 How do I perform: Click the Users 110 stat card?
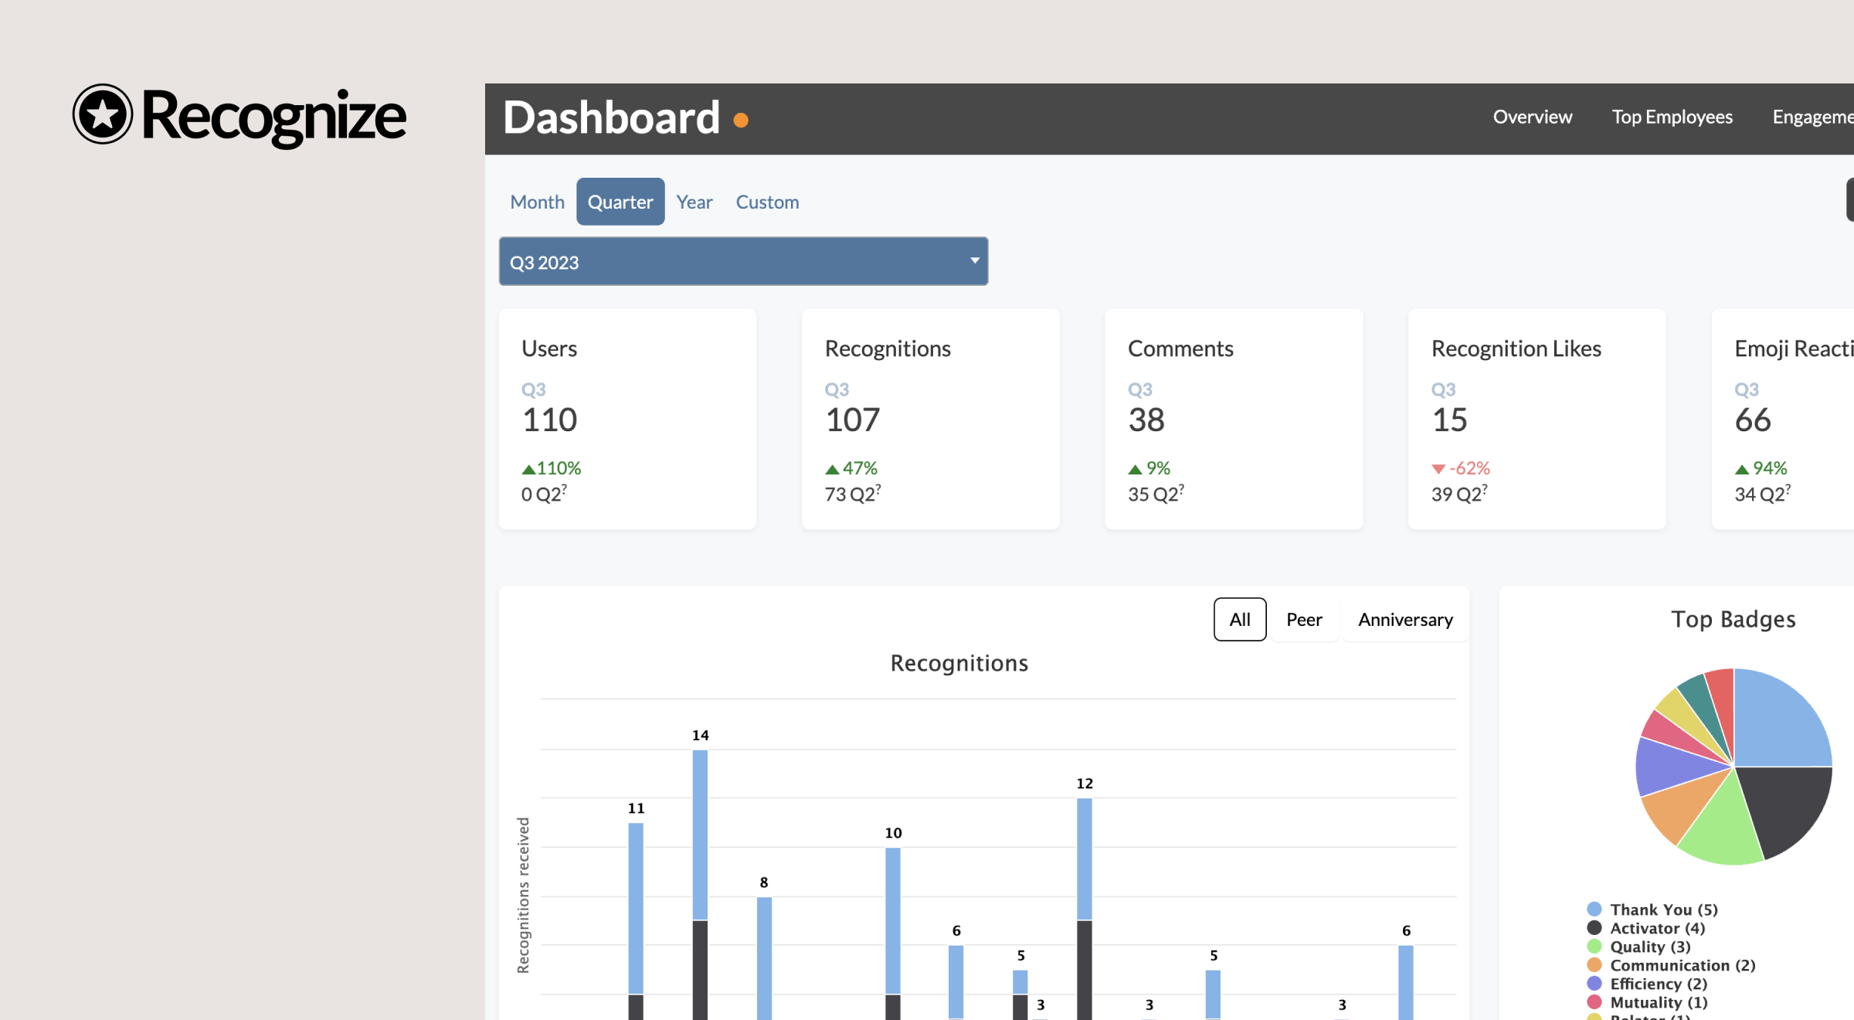coord(627,419)
